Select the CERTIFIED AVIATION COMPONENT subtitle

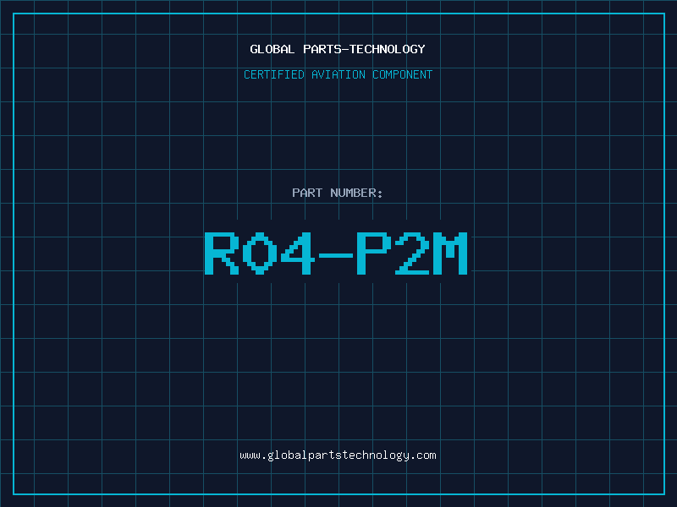coord(338,74)
